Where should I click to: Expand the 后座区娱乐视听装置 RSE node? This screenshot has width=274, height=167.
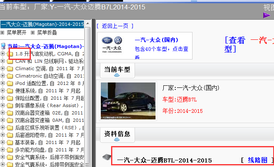[2, 128]
